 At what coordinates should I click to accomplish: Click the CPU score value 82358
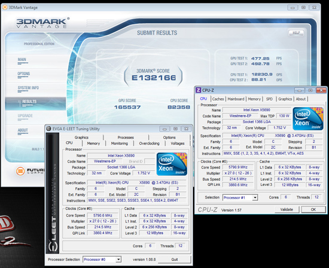pos(179,107)
